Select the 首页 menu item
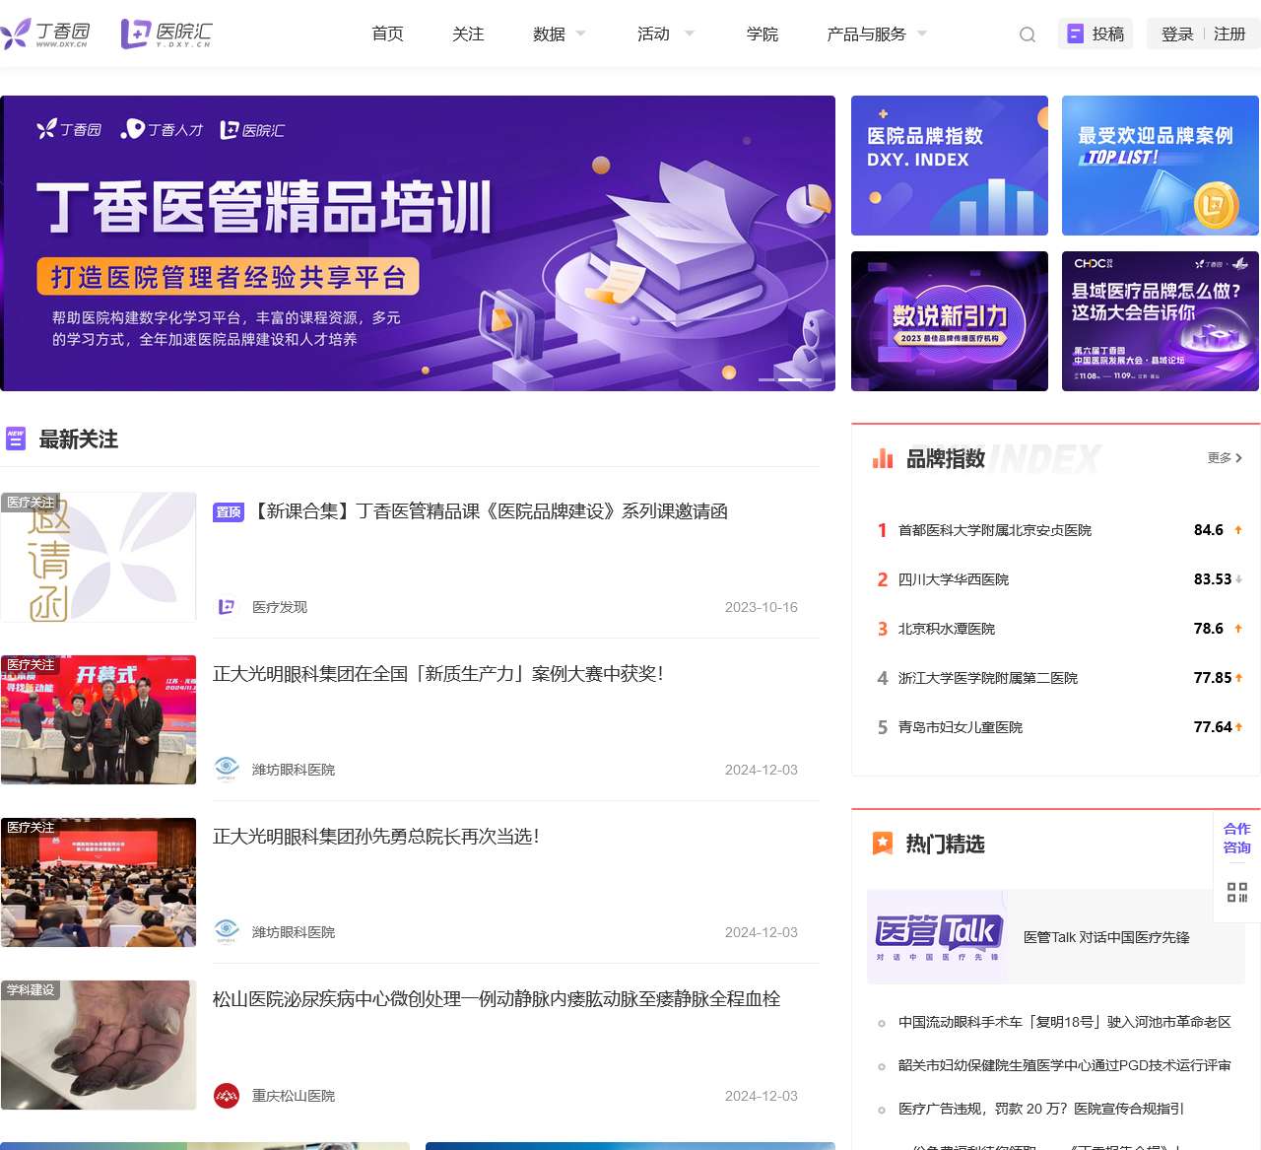This screenshot has width=1261, height=1150. pyautogui.click(x=386, y=33)
